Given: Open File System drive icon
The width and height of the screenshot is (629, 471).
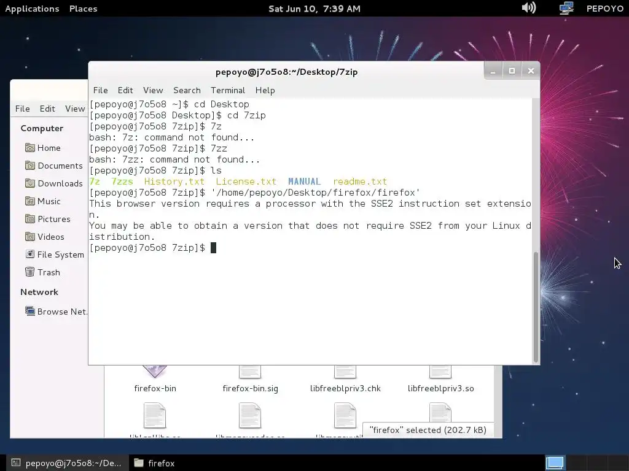Looking at the screenshot, I should pyautogui.click(x=29, y=255).
